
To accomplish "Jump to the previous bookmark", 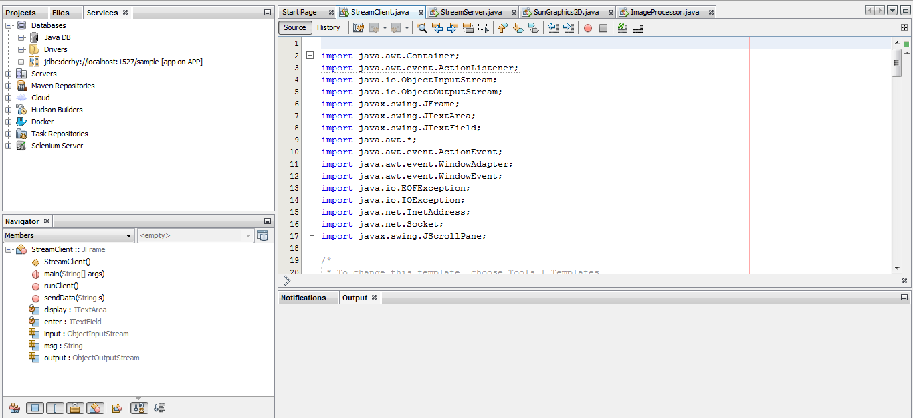I will [502, 28].
